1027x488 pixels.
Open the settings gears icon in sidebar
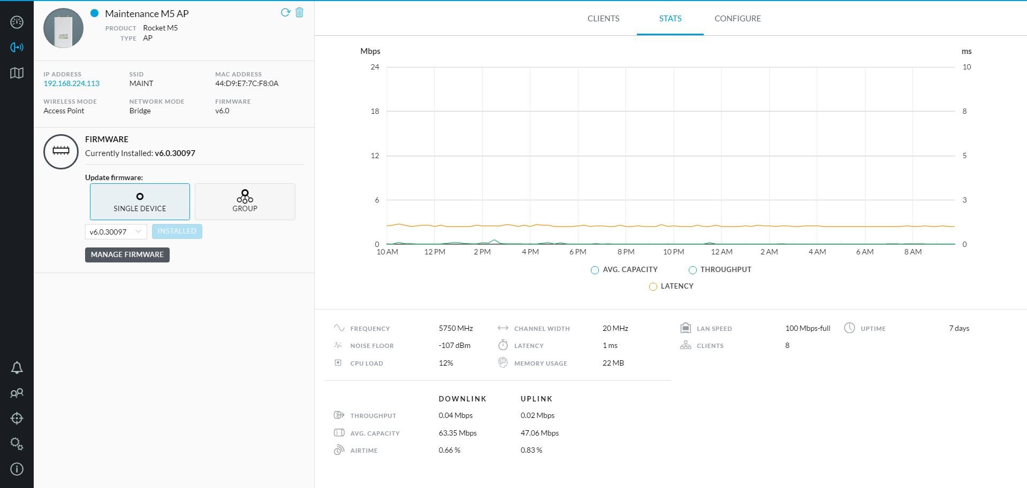click(x=17, y=444)
